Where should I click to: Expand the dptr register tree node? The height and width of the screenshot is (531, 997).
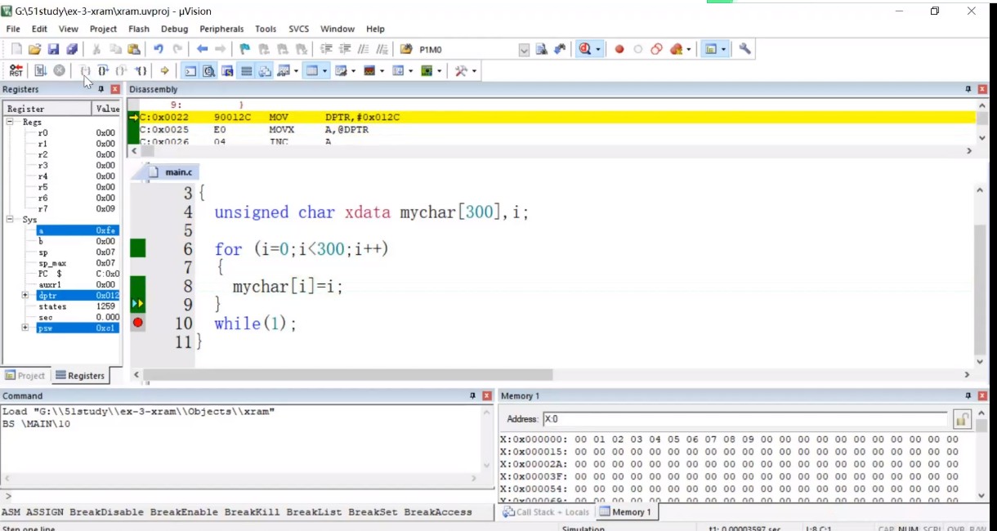click(x=25, y=295)
